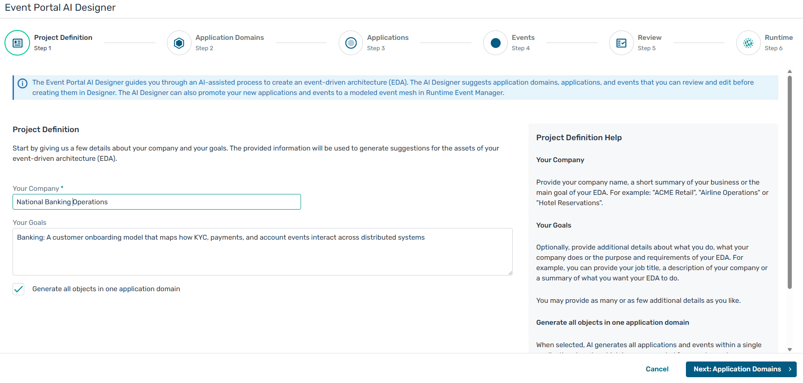Click the Events step filled-circle icon
803x383 pixels.
[495, 43]
